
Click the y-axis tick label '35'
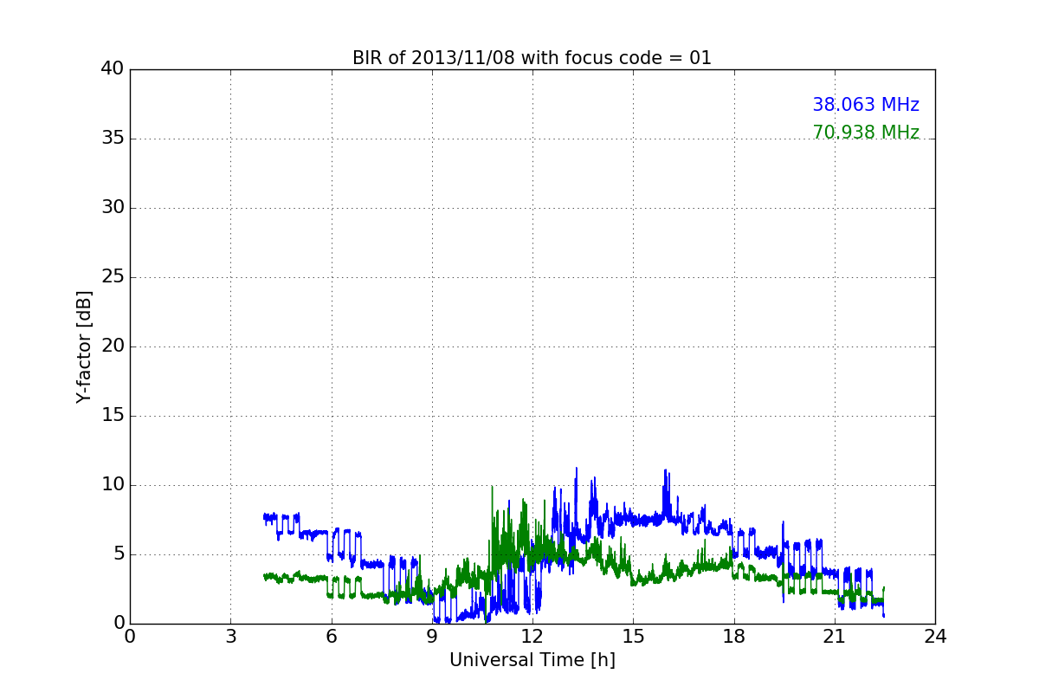click(x=113, y=139)
